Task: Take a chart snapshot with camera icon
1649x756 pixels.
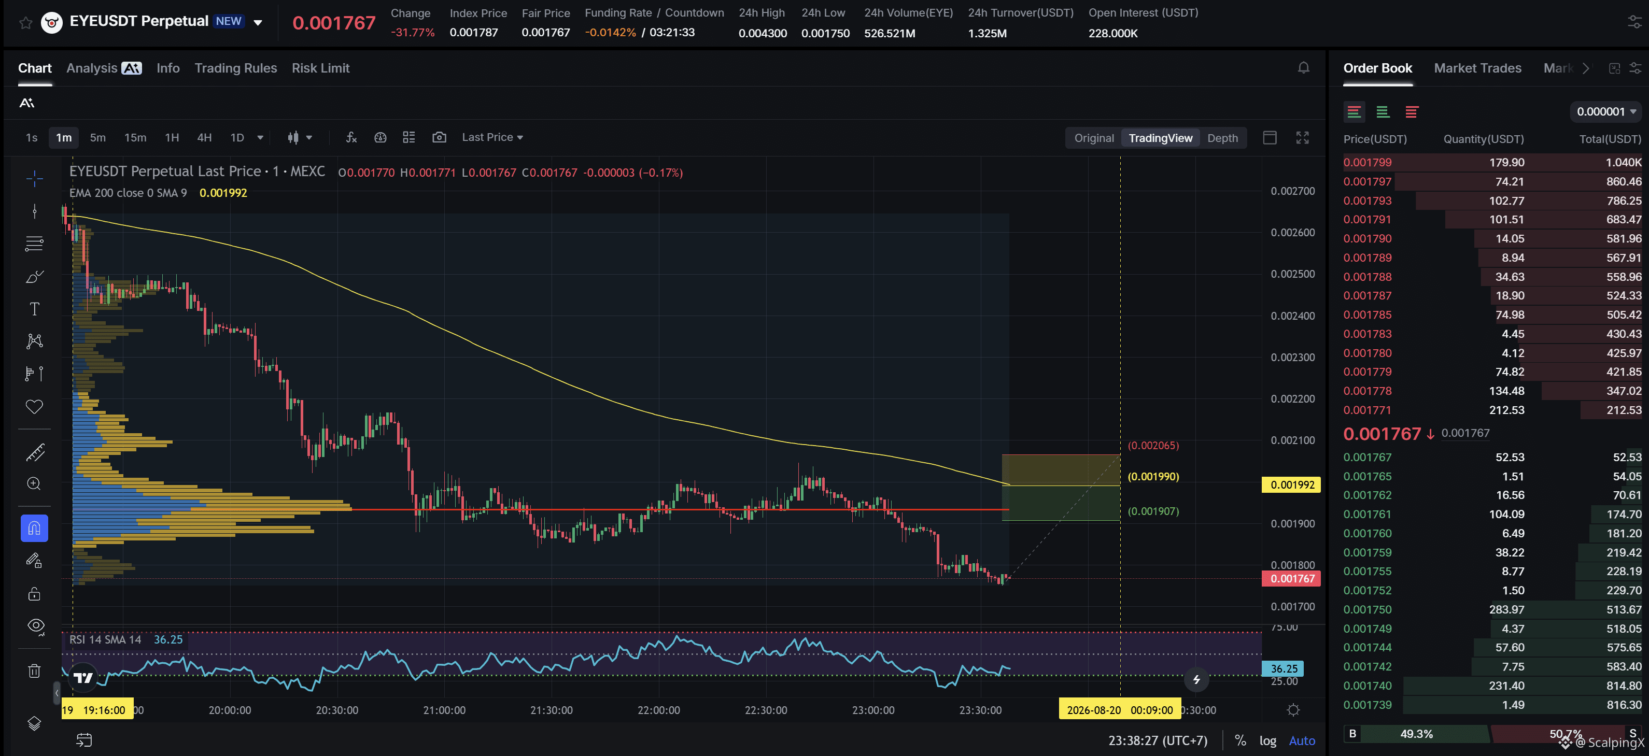Action: point(439,137)
